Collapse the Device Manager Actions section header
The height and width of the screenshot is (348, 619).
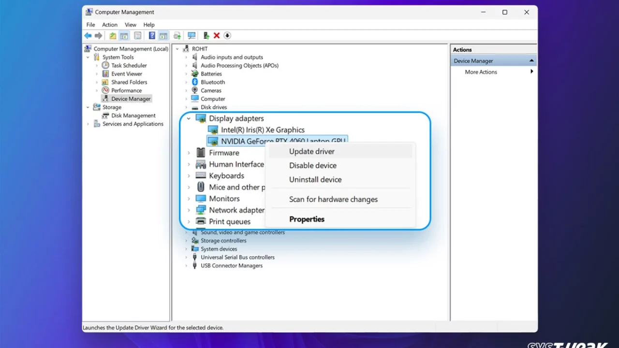531,61
